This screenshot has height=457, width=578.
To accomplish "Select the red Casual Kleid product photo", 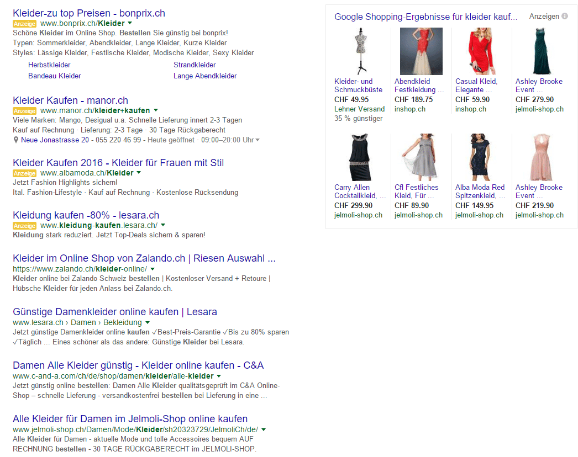I will point(481,51).
